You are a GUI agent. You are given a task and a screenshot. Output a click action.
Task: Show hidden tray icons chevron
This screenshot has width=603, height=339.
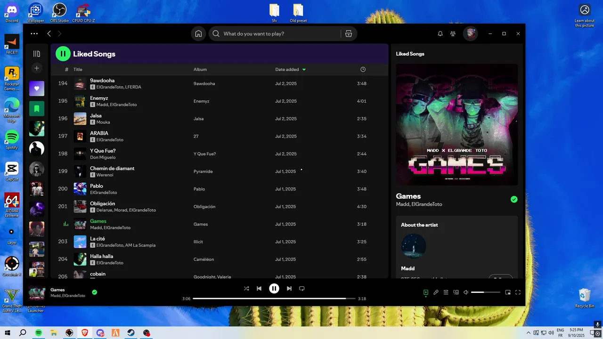529,333
